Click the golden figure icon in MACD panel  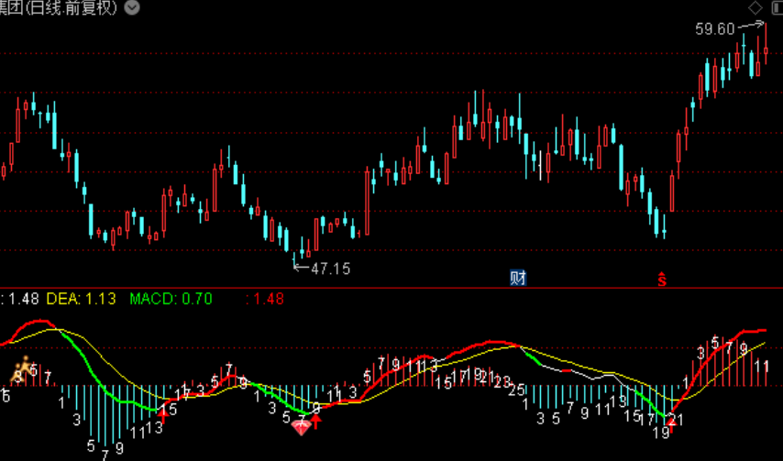click(20, 369)
